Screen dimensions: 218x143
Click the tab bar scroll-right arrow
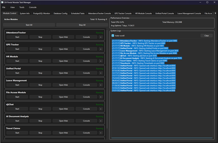(215, 13)
